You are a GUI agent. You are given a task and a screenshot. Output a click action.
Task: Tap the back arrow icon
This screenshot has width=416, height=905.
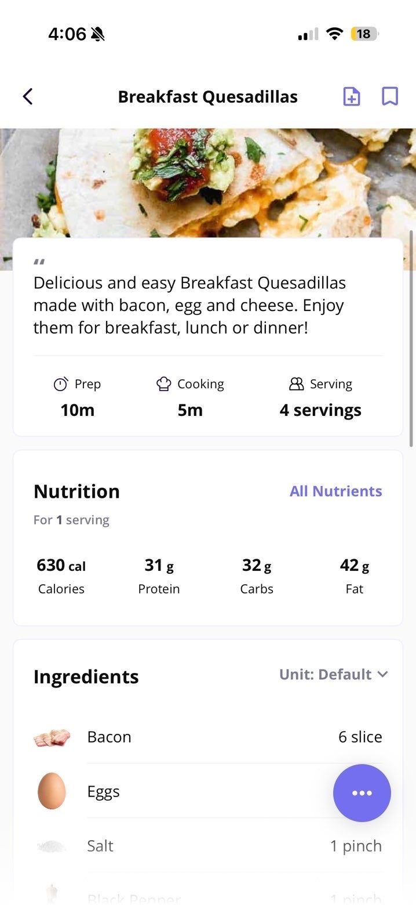click(28, 96)
